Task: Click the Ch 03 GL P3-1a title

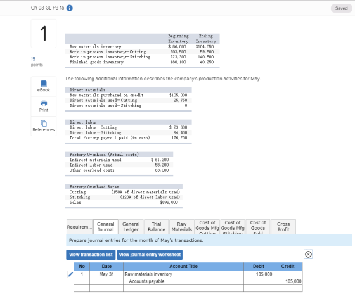Action: 48,8
